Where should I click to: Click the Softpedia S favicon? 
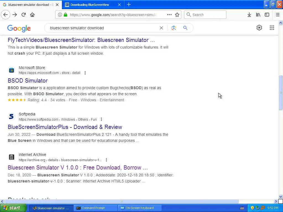[12, 116]
